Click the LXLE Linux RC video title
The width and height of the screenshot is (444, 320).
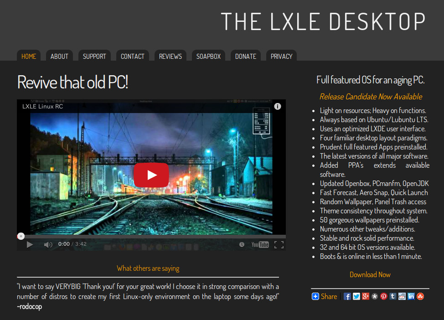(x=43, y=107)
